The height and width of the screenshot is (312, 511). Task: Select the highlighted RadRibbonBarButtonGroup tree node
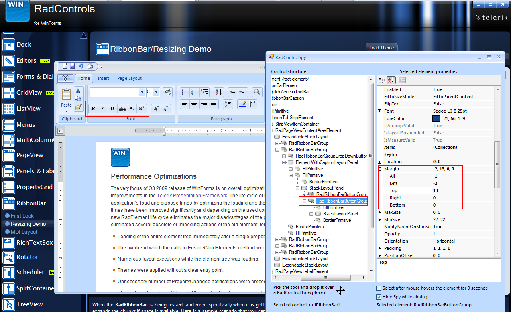pos(342,201)
